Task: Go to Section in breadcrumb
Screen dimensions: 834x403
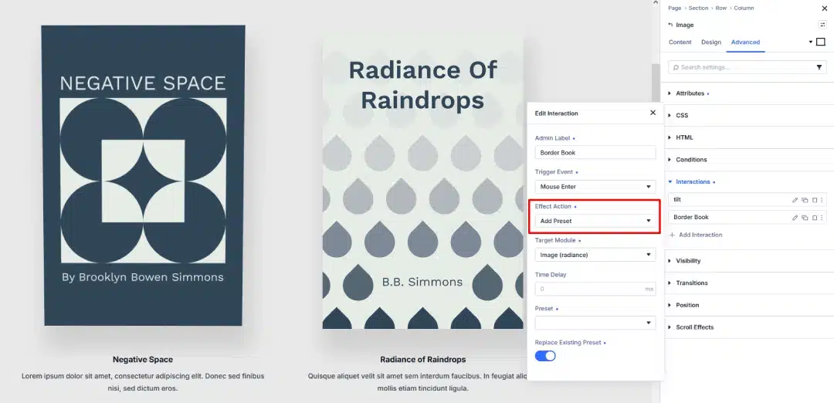Action: (698, 8)
